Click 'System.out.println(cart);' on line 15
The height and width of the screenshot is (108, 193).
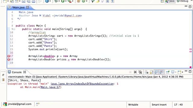pos(48,49)
